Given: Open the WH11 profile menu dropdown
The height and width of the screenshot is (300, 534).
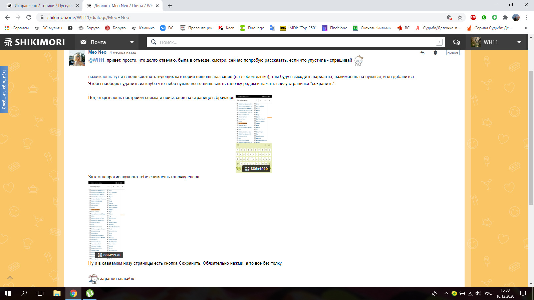Looking at the screenshot, I should pos(519,42).
